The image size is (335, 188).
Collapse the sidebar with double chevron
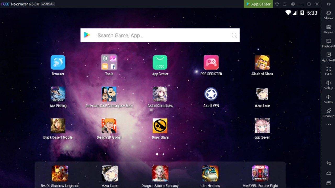(329, 4)
